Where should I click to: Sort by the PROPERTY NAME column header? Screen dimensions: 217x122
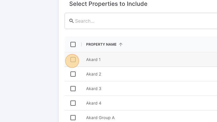point(101,44)
